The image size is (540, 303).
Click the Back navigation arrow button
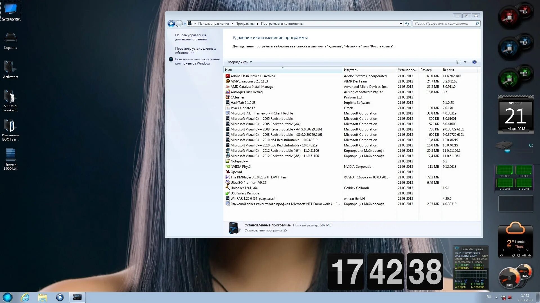[x=171, y=24]
